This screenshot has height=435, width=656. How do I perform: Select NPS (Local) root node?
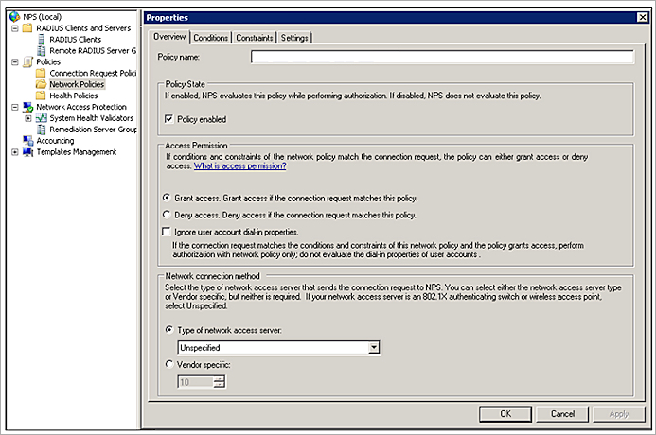coord(42,17)
